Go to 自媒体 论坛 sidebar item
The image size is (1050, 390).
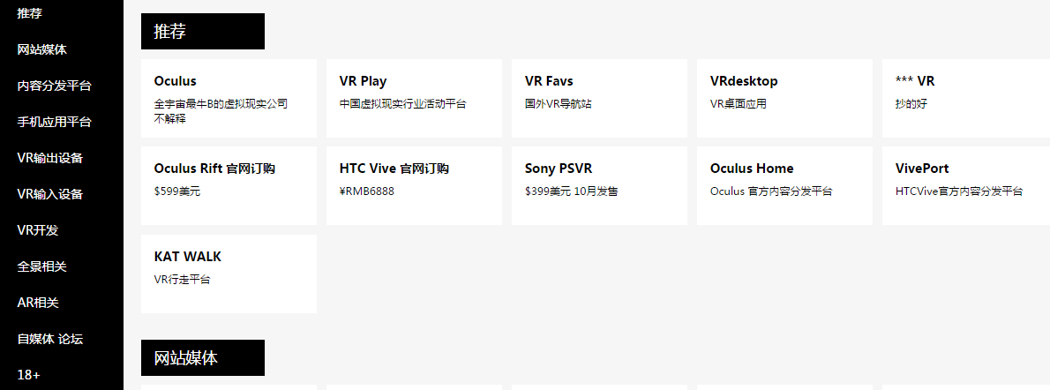point(49,339)
